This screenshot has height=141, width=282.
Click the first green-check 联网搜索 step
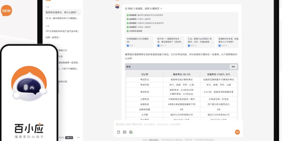click(145, 15)
